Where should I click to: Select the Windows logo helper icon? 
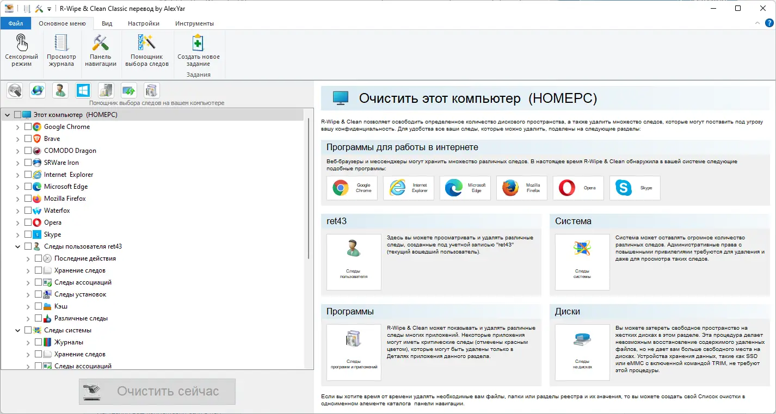83,90
